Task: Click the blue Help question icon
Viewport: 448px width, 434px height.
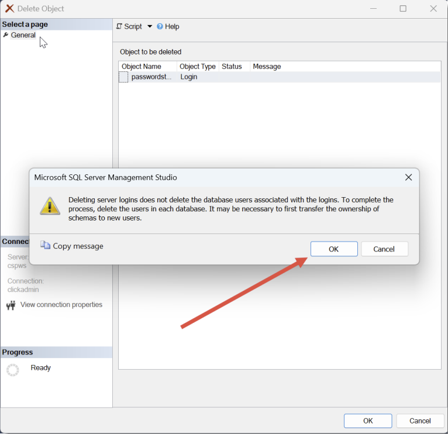Action: tap(160, 26)
